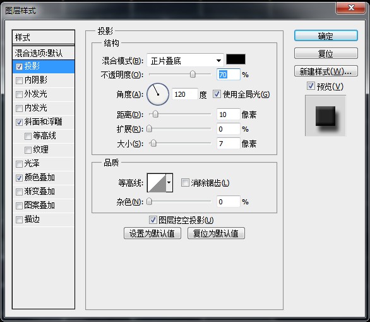Uncheck the 颜色叠加 checkbox
The image size is (370, 322).
19,178
